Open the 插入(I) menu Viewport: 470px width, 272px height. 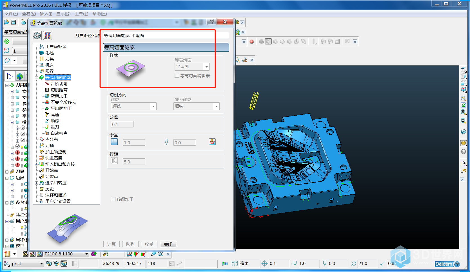(x=46, y=14)
